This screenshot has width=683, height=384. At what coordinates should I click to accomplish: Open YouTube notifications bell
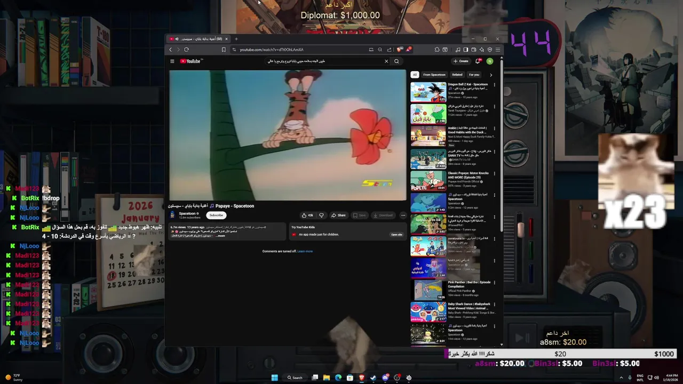(x=478, y=61)
